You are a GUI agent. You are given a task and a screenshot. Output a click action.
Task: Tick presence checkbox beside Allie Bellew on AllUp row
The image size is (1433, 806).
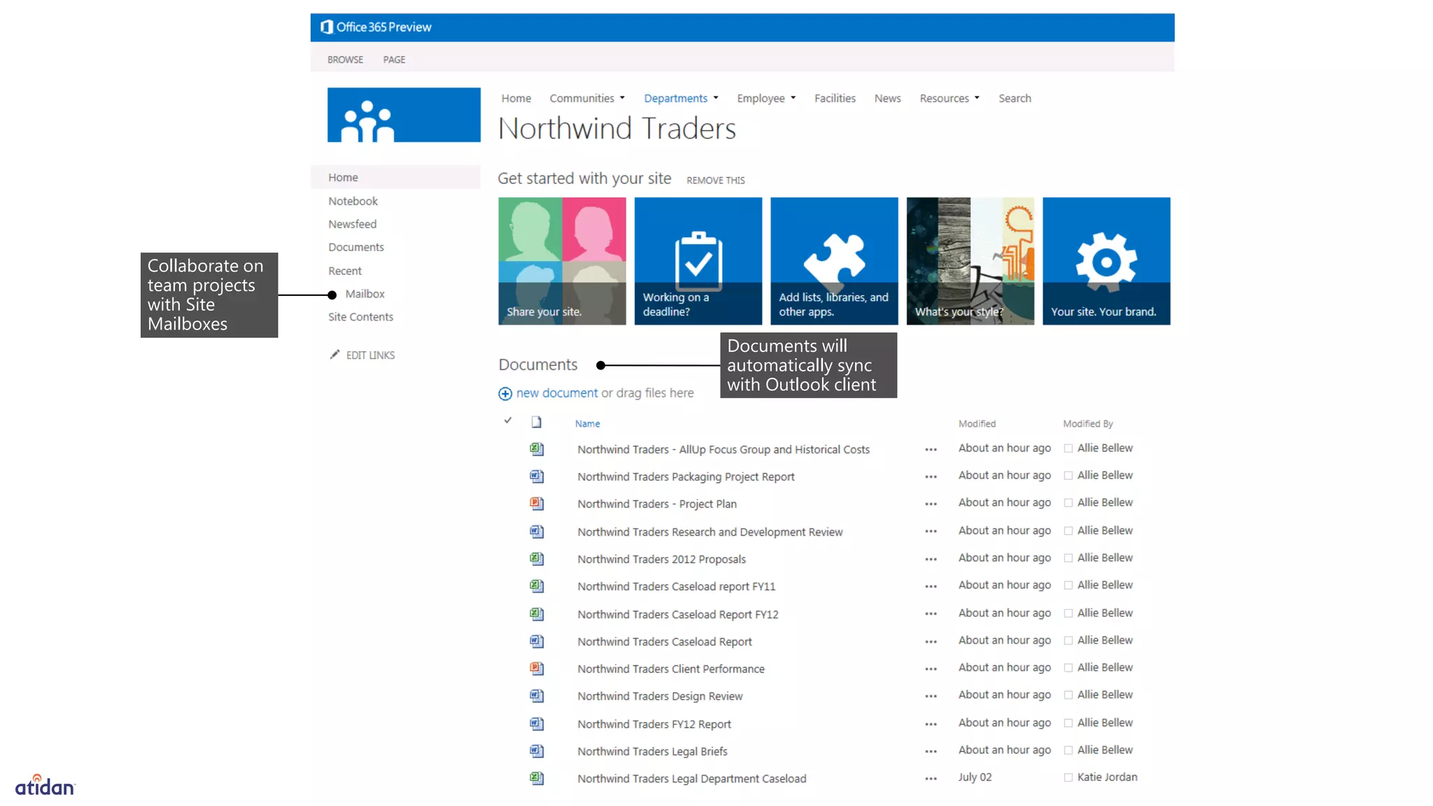1068,448
